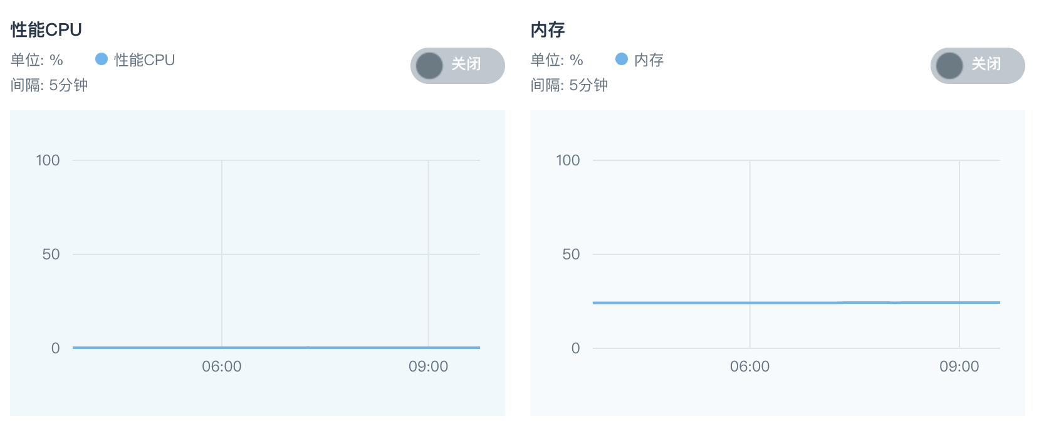This screenshot has width=1039, height=426.
Task: Click the 100 gridline label in CPU chart
Action: pos(48,160)
